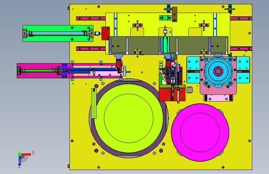Select the large lime-green circular disc

[128, 118]
